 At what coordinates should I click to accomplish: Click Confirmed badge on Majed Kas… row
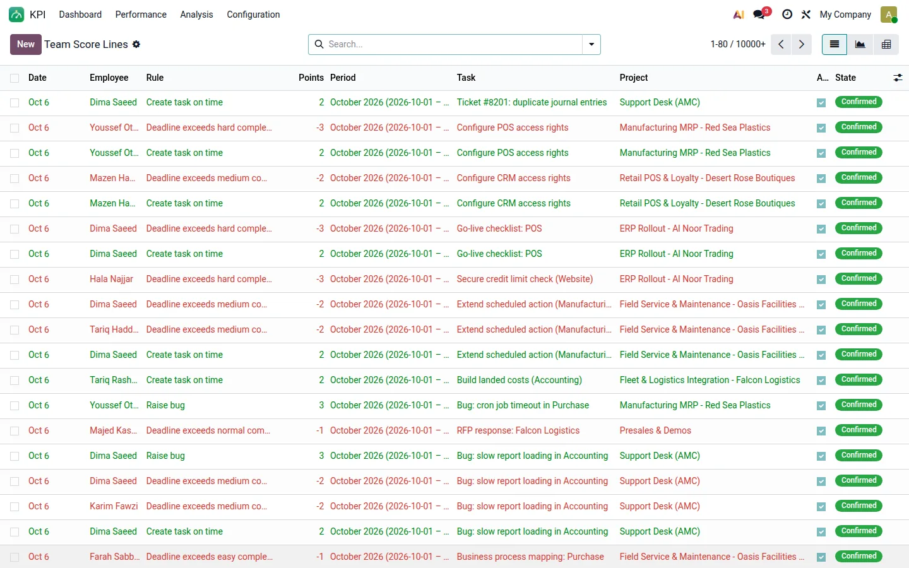[x=858, y=430]
